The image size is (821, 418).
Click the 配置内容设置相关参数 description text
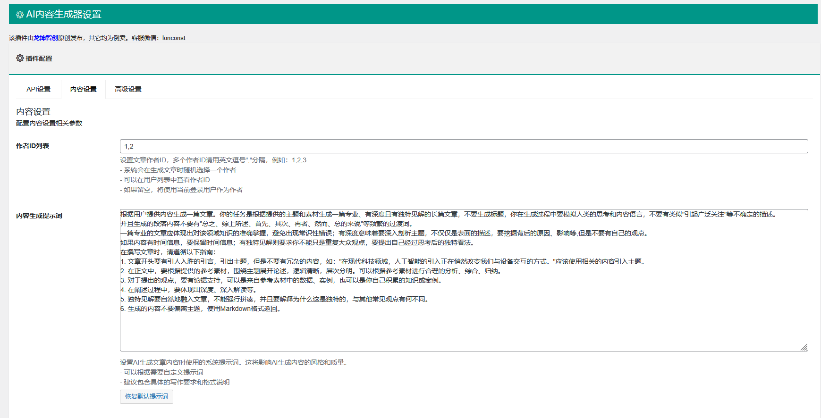(x=49, y=123)
